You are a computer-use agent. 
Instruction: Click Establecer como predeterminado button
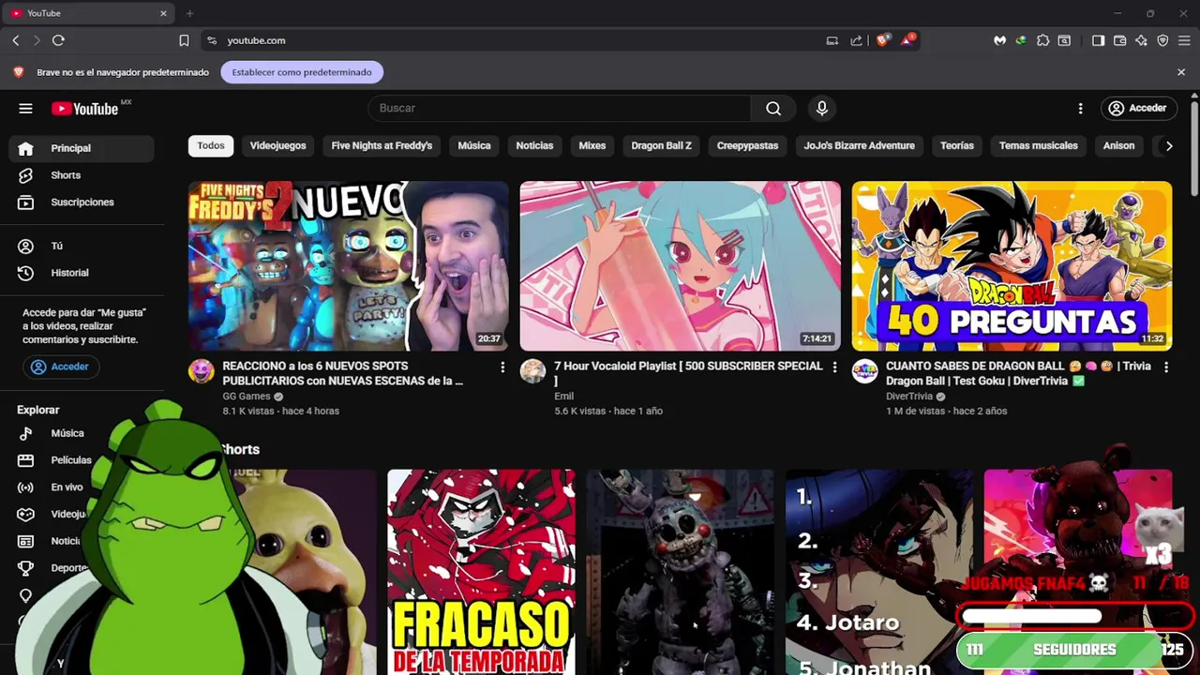[302, 72]
